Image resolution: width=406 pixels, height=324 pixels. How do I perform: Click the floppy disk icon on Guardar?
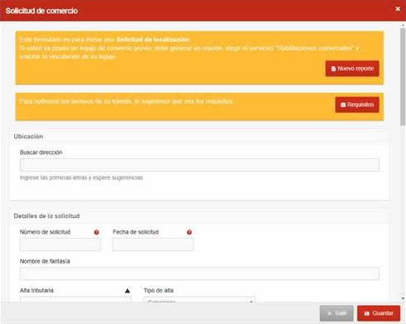(367, 313)
